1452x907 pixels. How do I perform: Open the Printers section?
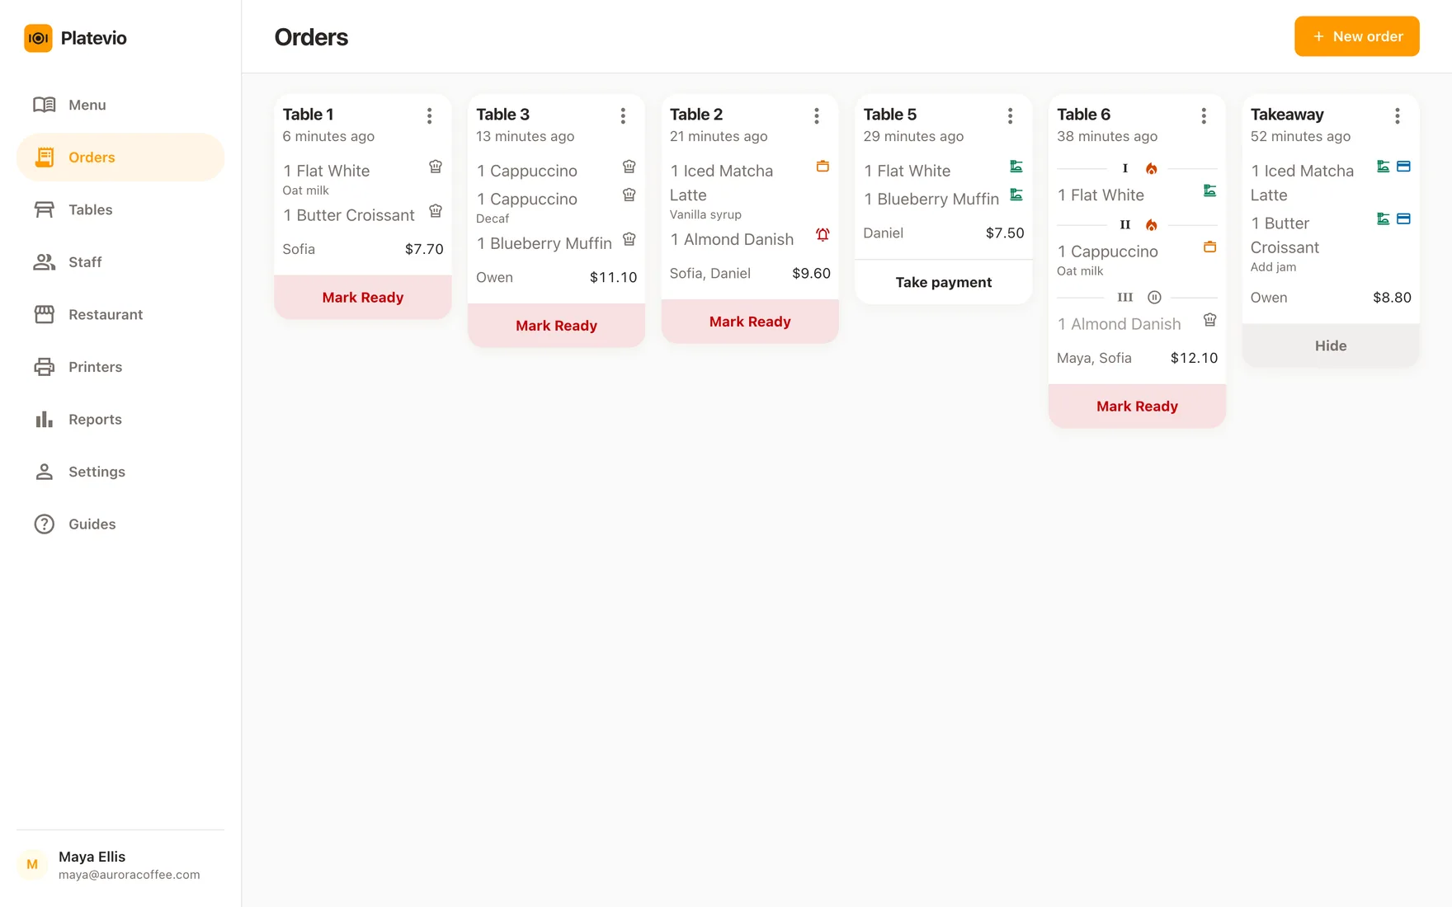tap(120, 367)
